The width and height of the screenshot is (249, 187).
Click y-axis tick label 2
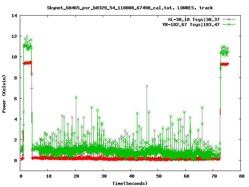16,140
